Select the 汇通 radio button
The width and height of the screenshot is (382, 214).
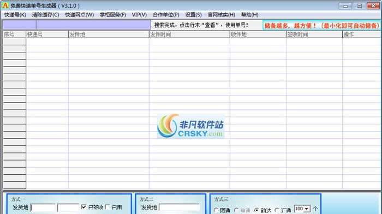277,210
